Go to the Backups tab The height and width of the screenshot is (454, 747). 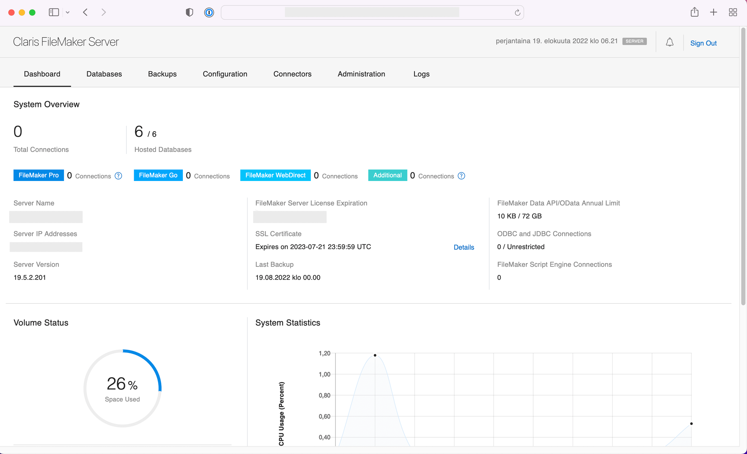tap(162, 74)
